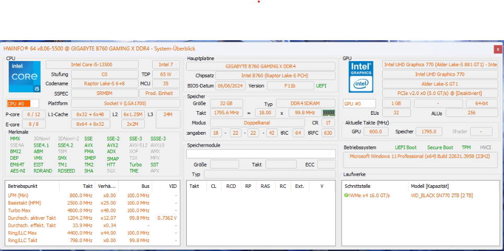Click the Modell [Kapazität] column header

click(x=454, y=186)
